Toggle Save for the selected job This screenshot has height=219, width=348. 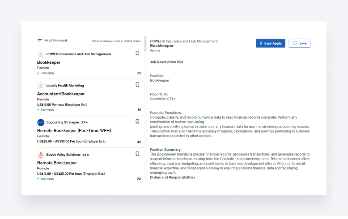[x=299, y=43]
